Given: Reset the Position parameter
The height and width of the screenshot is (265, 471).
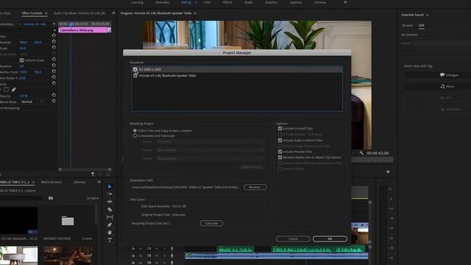Looking at the screenshot, I should pyautogui.click(x=54, y=41).
